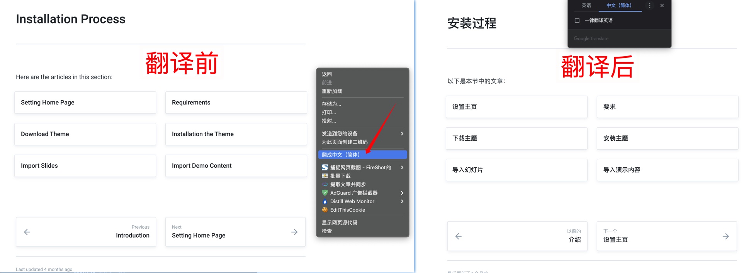Viewport: 756px width, 273px height.
Task: Open the Requirements article card
Action: (x=236, y=103)
